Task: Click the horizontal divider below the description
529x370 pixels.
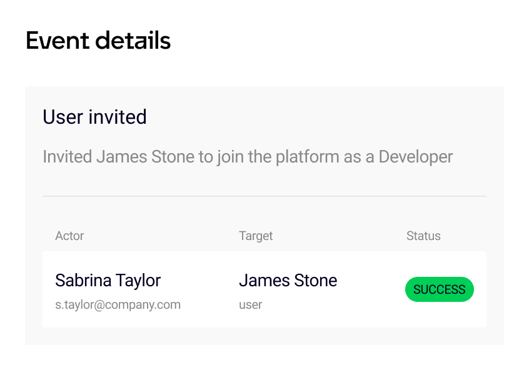Action: click(x=264, y=196)
